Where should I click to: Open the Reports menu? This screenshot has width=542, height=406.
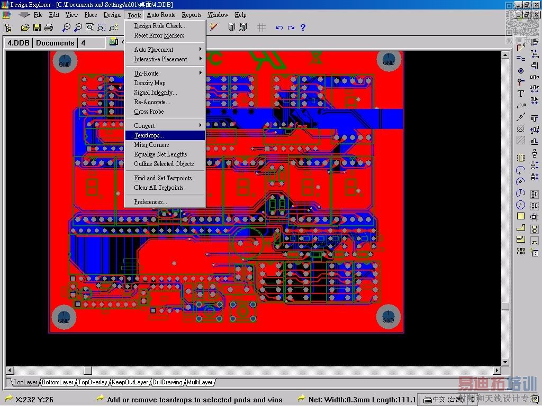(191, 15)
